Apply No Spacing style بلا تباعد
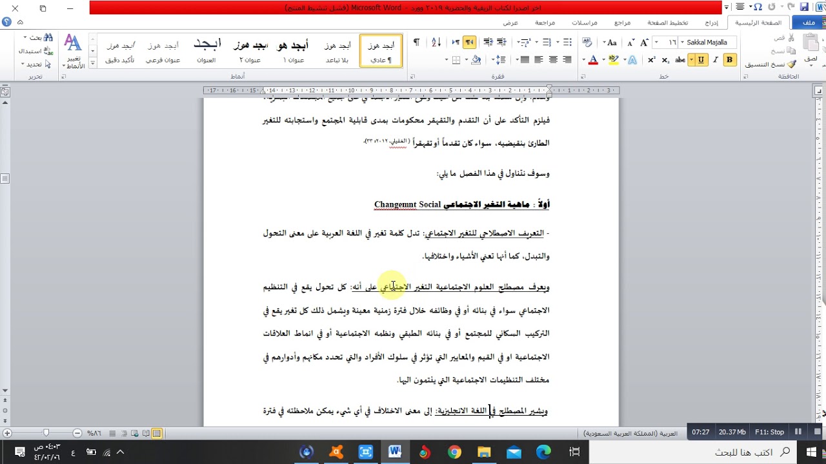This screenshot has height=464, width=826. [337, 51]
